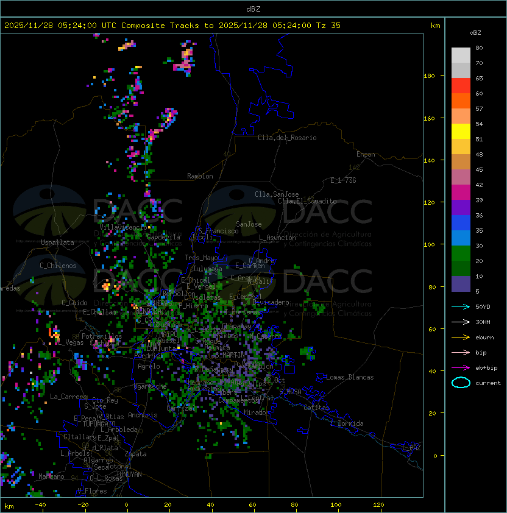Click the '-40' tick on horizontal km axis

[40, 505]
